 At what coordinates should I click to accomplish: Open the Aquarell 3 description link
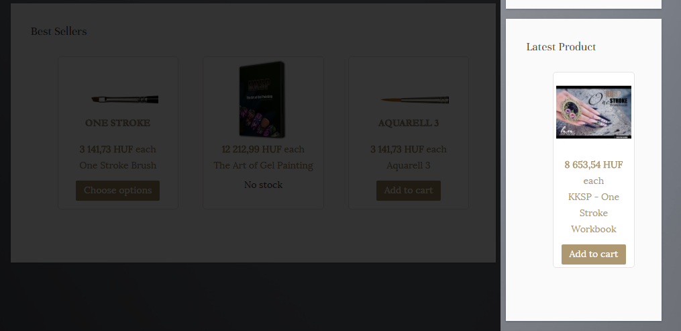pyautogui.click(x=408, y=165)
